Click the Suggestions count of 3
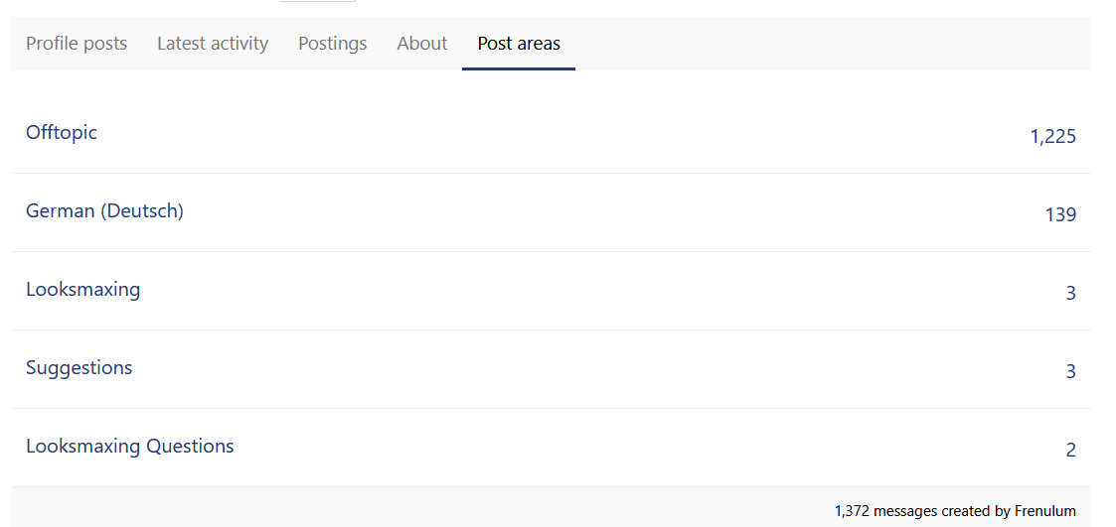The image size is (1116, 527). 1070,372
